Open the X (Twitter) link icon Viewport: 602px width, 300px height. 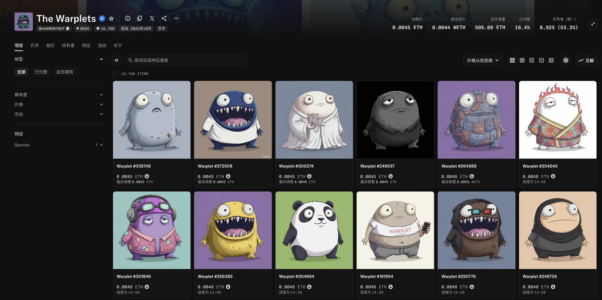tap(152, 19)
